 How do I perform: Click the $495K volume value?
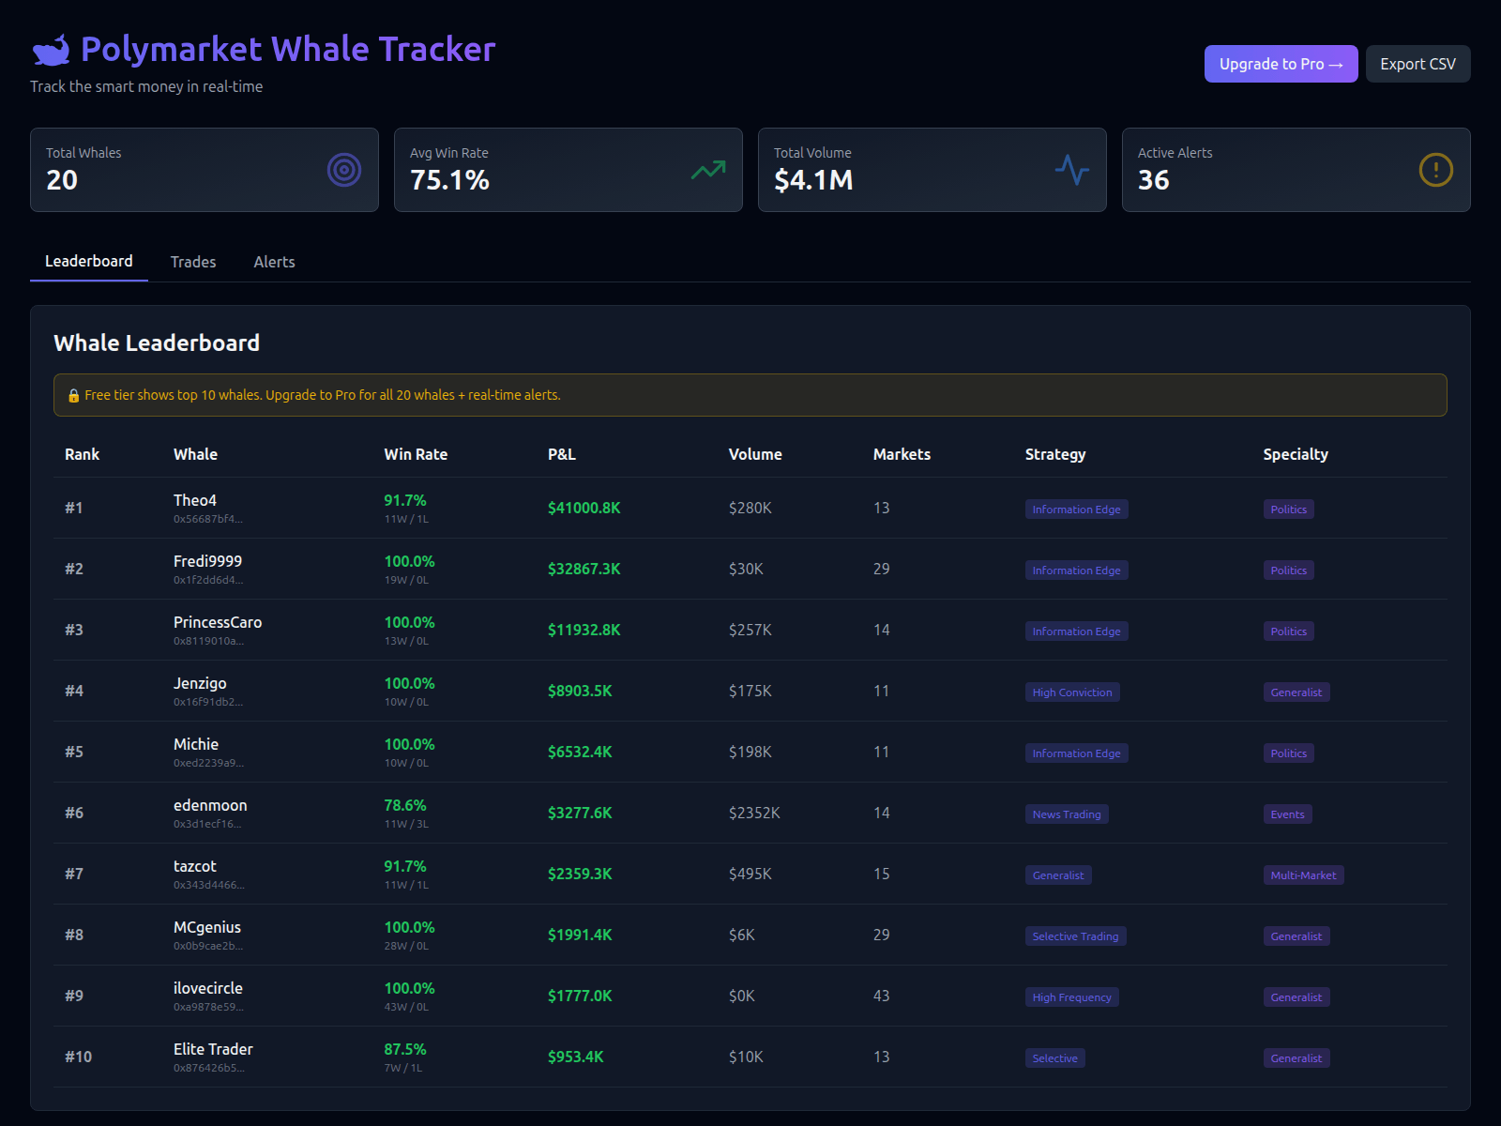750,874
